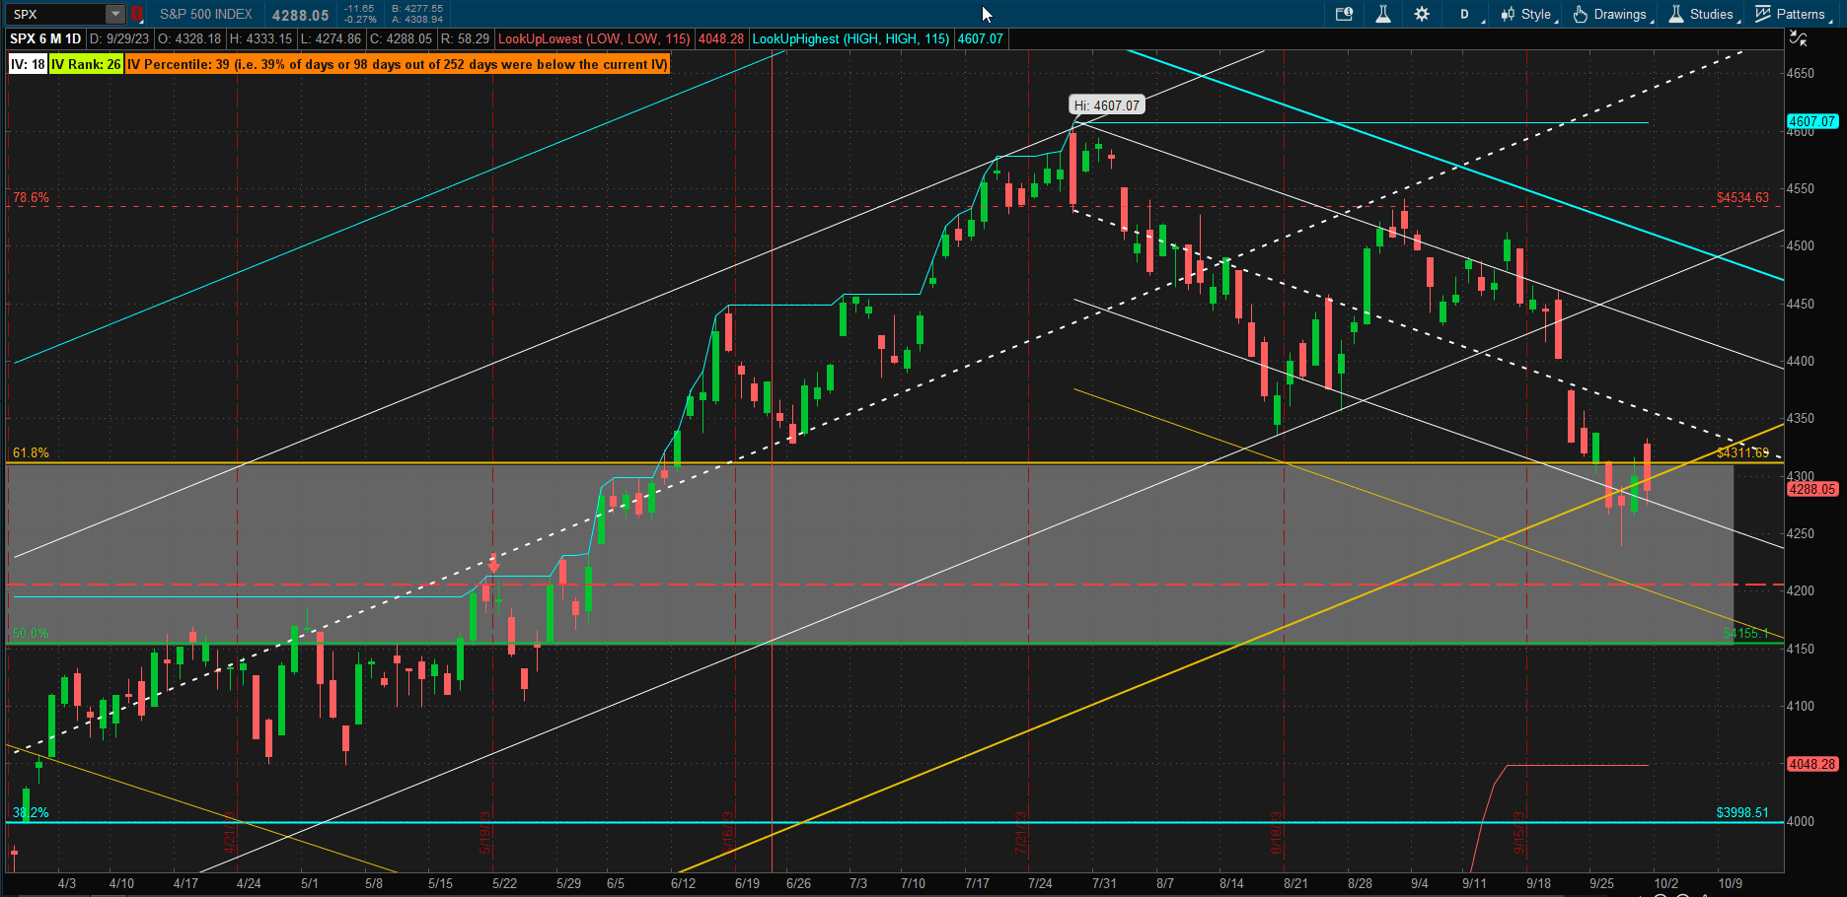Click the 50.0% Fibonacci level label
This screenshot has height=897, width=1847.
point(31,633)
